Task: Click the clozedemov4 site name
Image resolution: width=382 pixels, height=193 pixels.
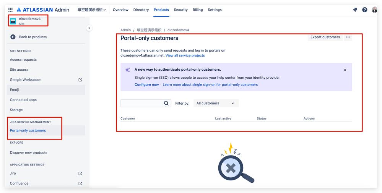Action: tap(30, 19)
